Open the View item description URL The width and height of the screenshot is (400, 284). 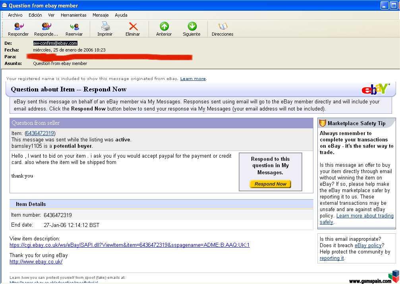129,245
